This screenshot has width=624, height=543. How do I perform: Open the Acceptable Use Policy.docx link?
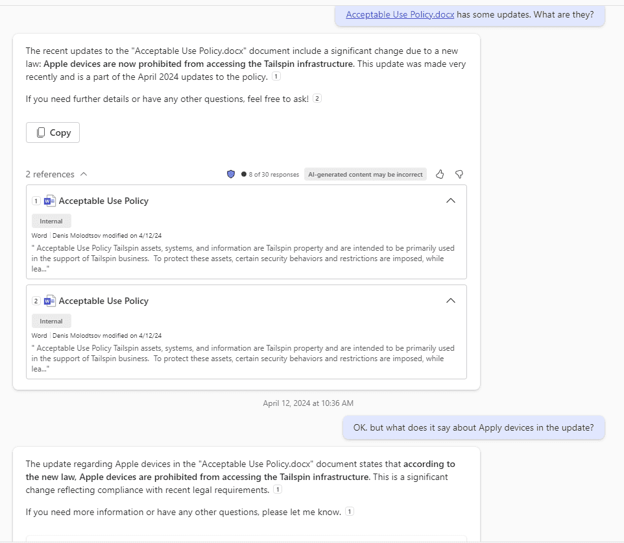point(400,15)
